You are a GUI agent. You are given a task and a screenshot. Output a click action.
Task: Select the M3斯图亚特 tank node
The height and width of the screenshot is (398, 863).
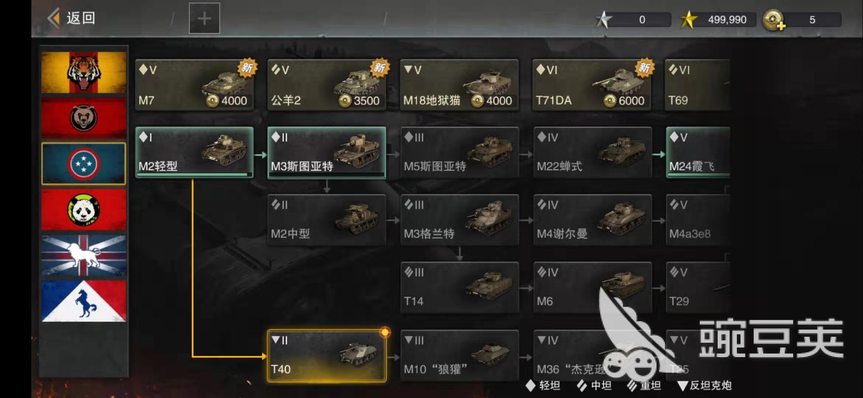[x=327, y=153]
